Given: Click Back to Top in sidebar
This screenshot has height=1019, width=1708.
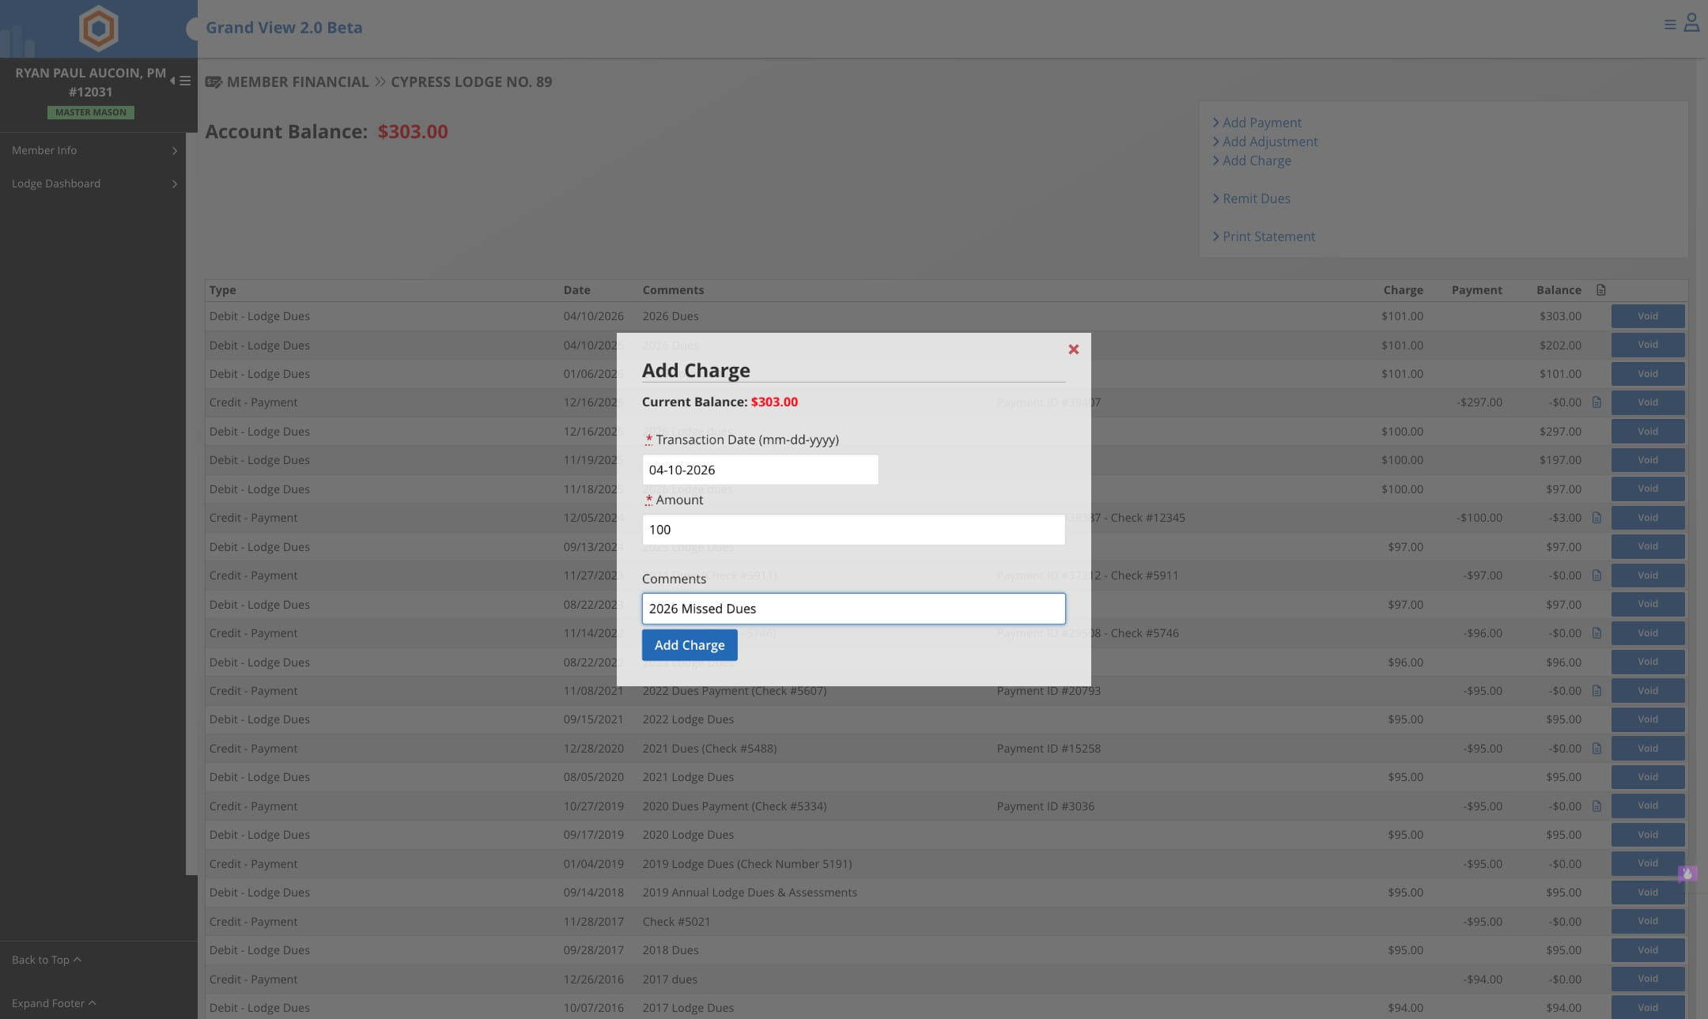Looking at the screenshot, I should coord(46,960).
